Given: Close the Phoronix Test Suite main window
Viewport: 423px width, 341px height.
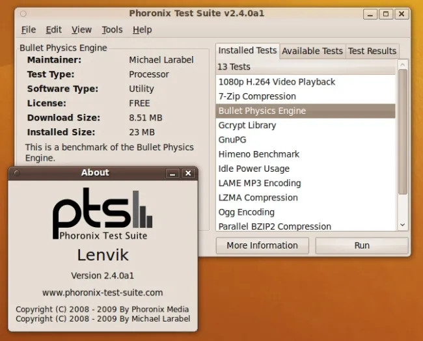Looking at the screenshot, I should pyautogui.click(x=402, y=14).
